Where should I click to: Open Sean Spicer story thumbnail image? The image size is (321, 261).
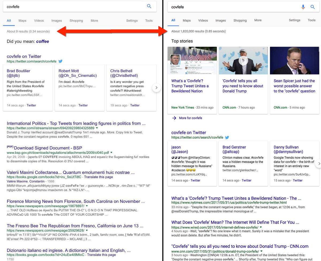(x=295, y=60)
